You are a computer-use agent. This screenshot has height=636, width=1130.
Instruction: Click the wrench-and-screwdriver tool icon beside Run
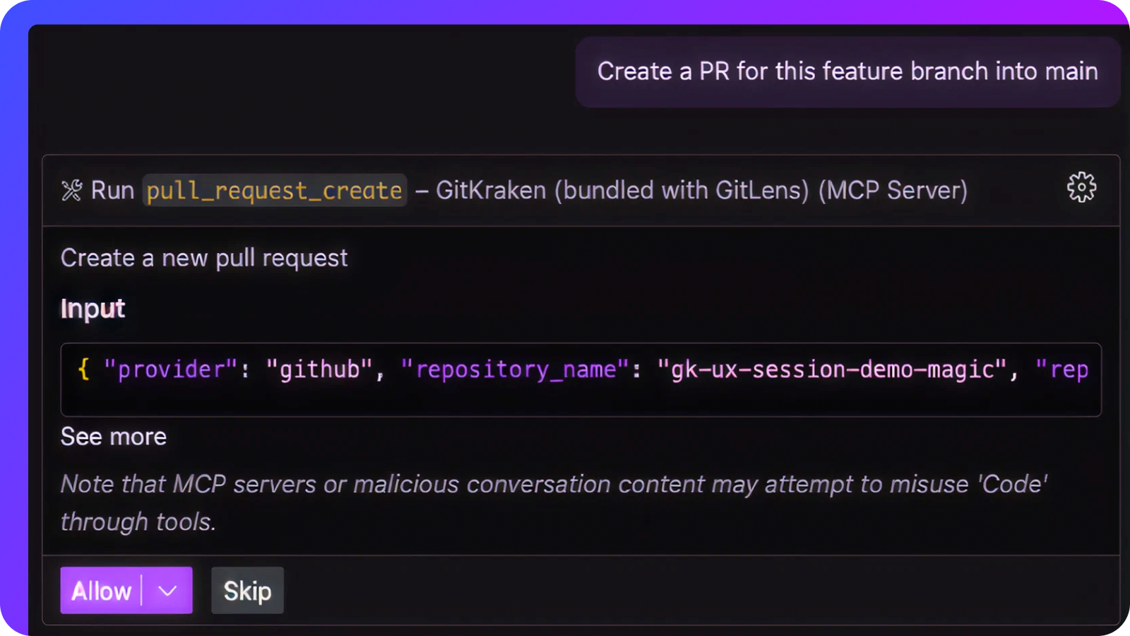[71, 189]
